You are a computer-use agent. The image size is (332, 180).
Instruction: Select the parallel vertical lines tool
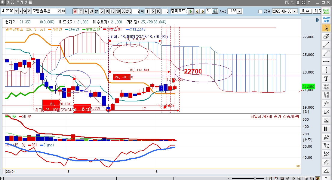coord(326,129)
